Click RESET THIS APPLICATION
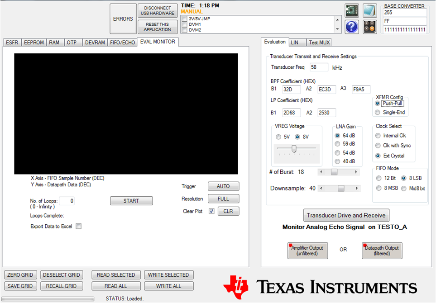 (157, 27)
